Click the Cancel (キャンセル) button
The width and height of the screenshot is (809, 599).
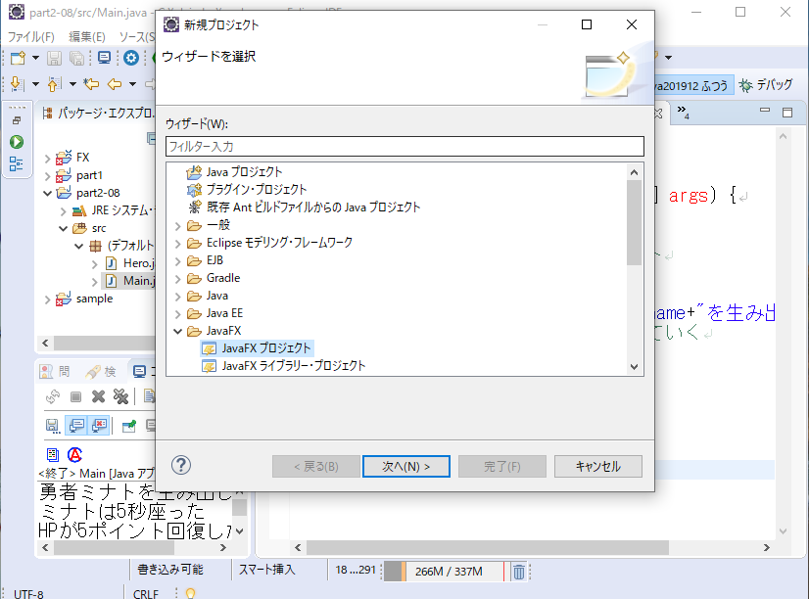(598, 466)
